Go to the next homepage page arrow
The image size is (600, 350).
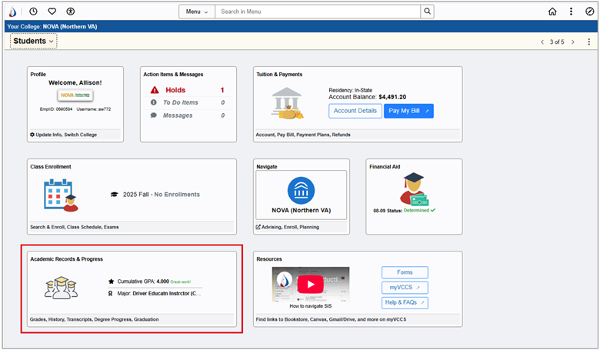pyautogui.click(x=572, y=42)
